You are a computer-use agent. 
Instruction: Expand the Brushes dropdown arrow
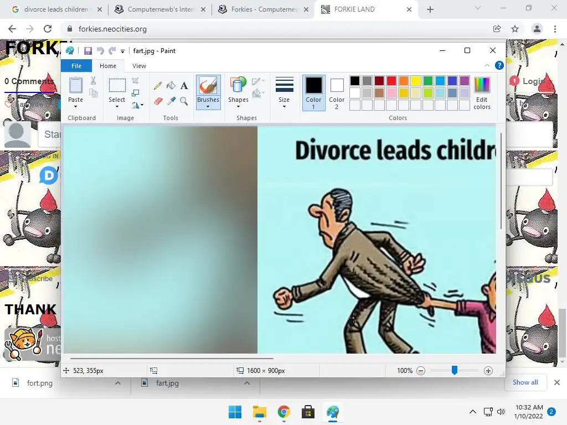tap(208, 107)
